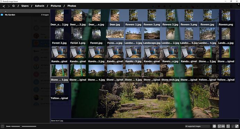The image size is (240, 129).
Task: Adjust the Zoom slider
Action: click(x=24, y=126)
